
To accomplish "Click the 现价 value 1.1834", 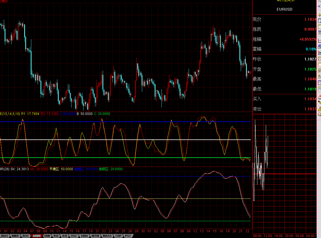I will pyautogui.click(x=310, y=20).
